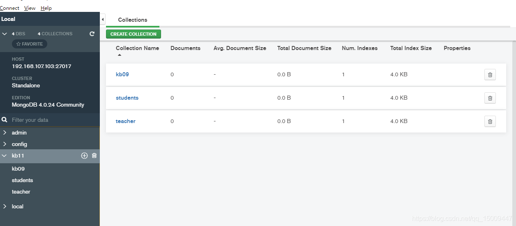This screenshot has height=226, width=516.
Task: Click the search magnifier icon in sidebar
Action: [5, 120]
